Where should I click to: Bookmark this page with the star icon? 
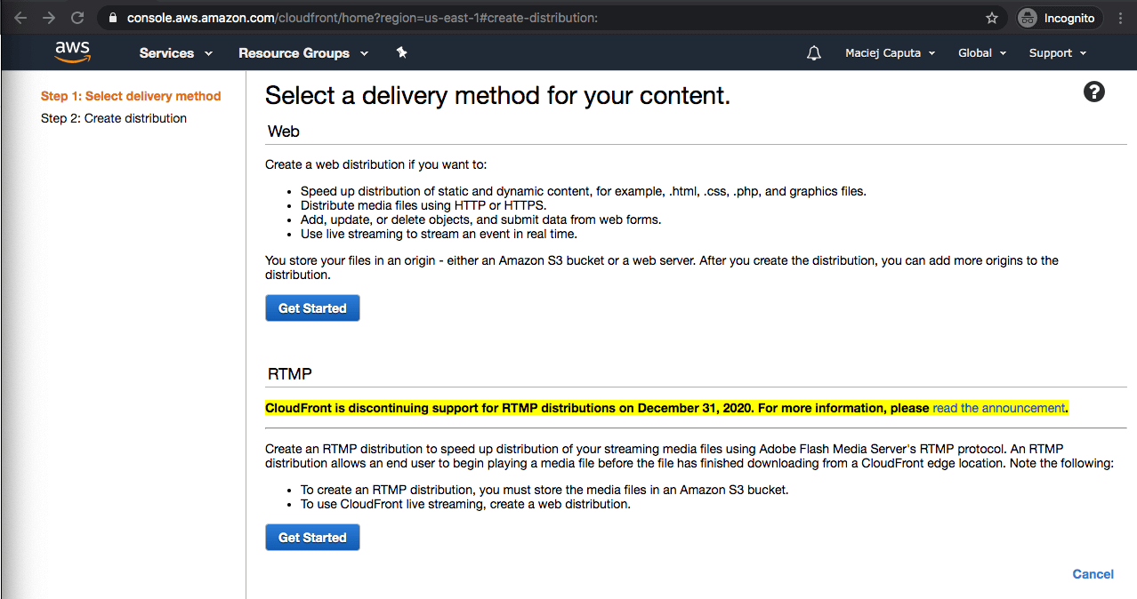992,18
